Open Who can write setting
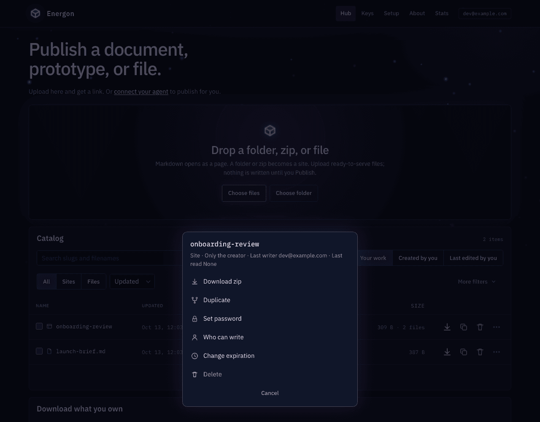 point(270,337)
